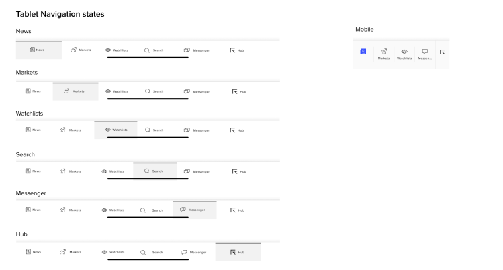Viewport: 503px width, 270px height.
Task: Click the Watchlists eye icon in the Search state bar
Action: tap(104, 171)
